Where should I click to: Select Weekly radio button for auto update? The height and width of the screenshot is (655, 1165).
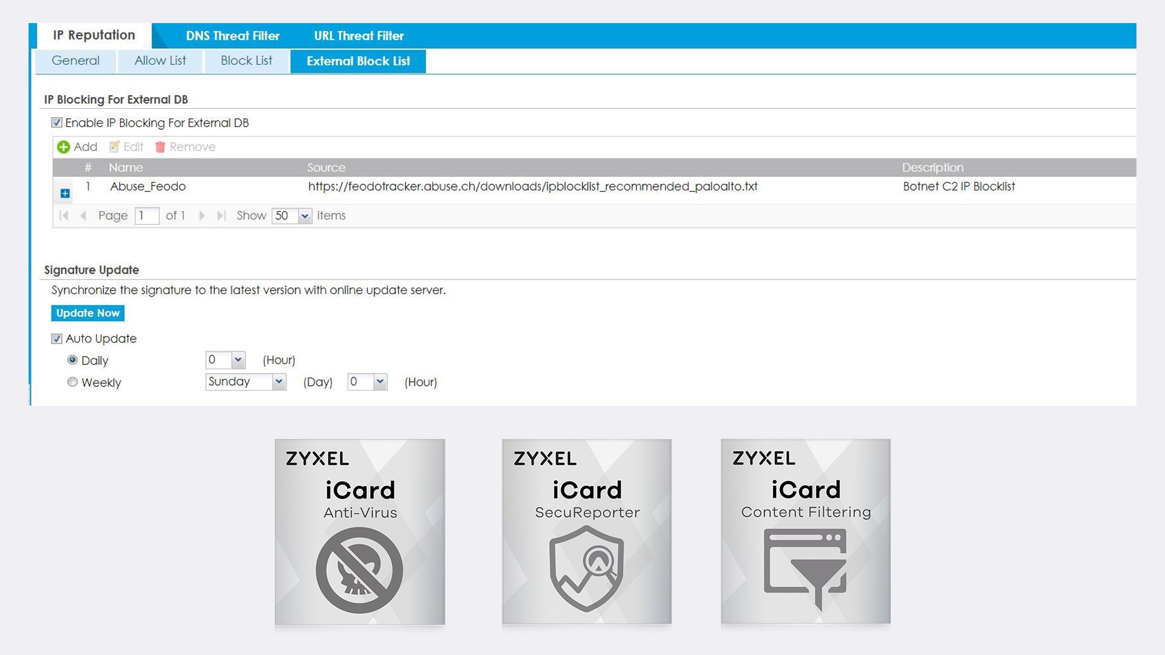pos(71,382)
